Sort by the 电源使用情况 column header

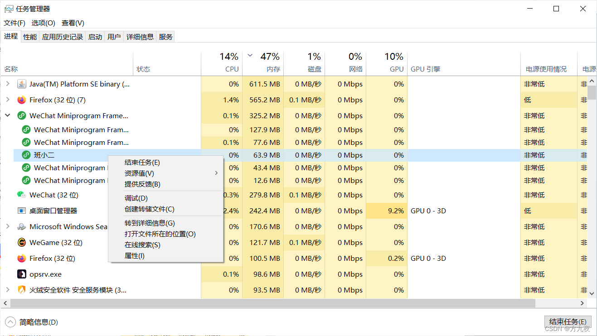548,63
